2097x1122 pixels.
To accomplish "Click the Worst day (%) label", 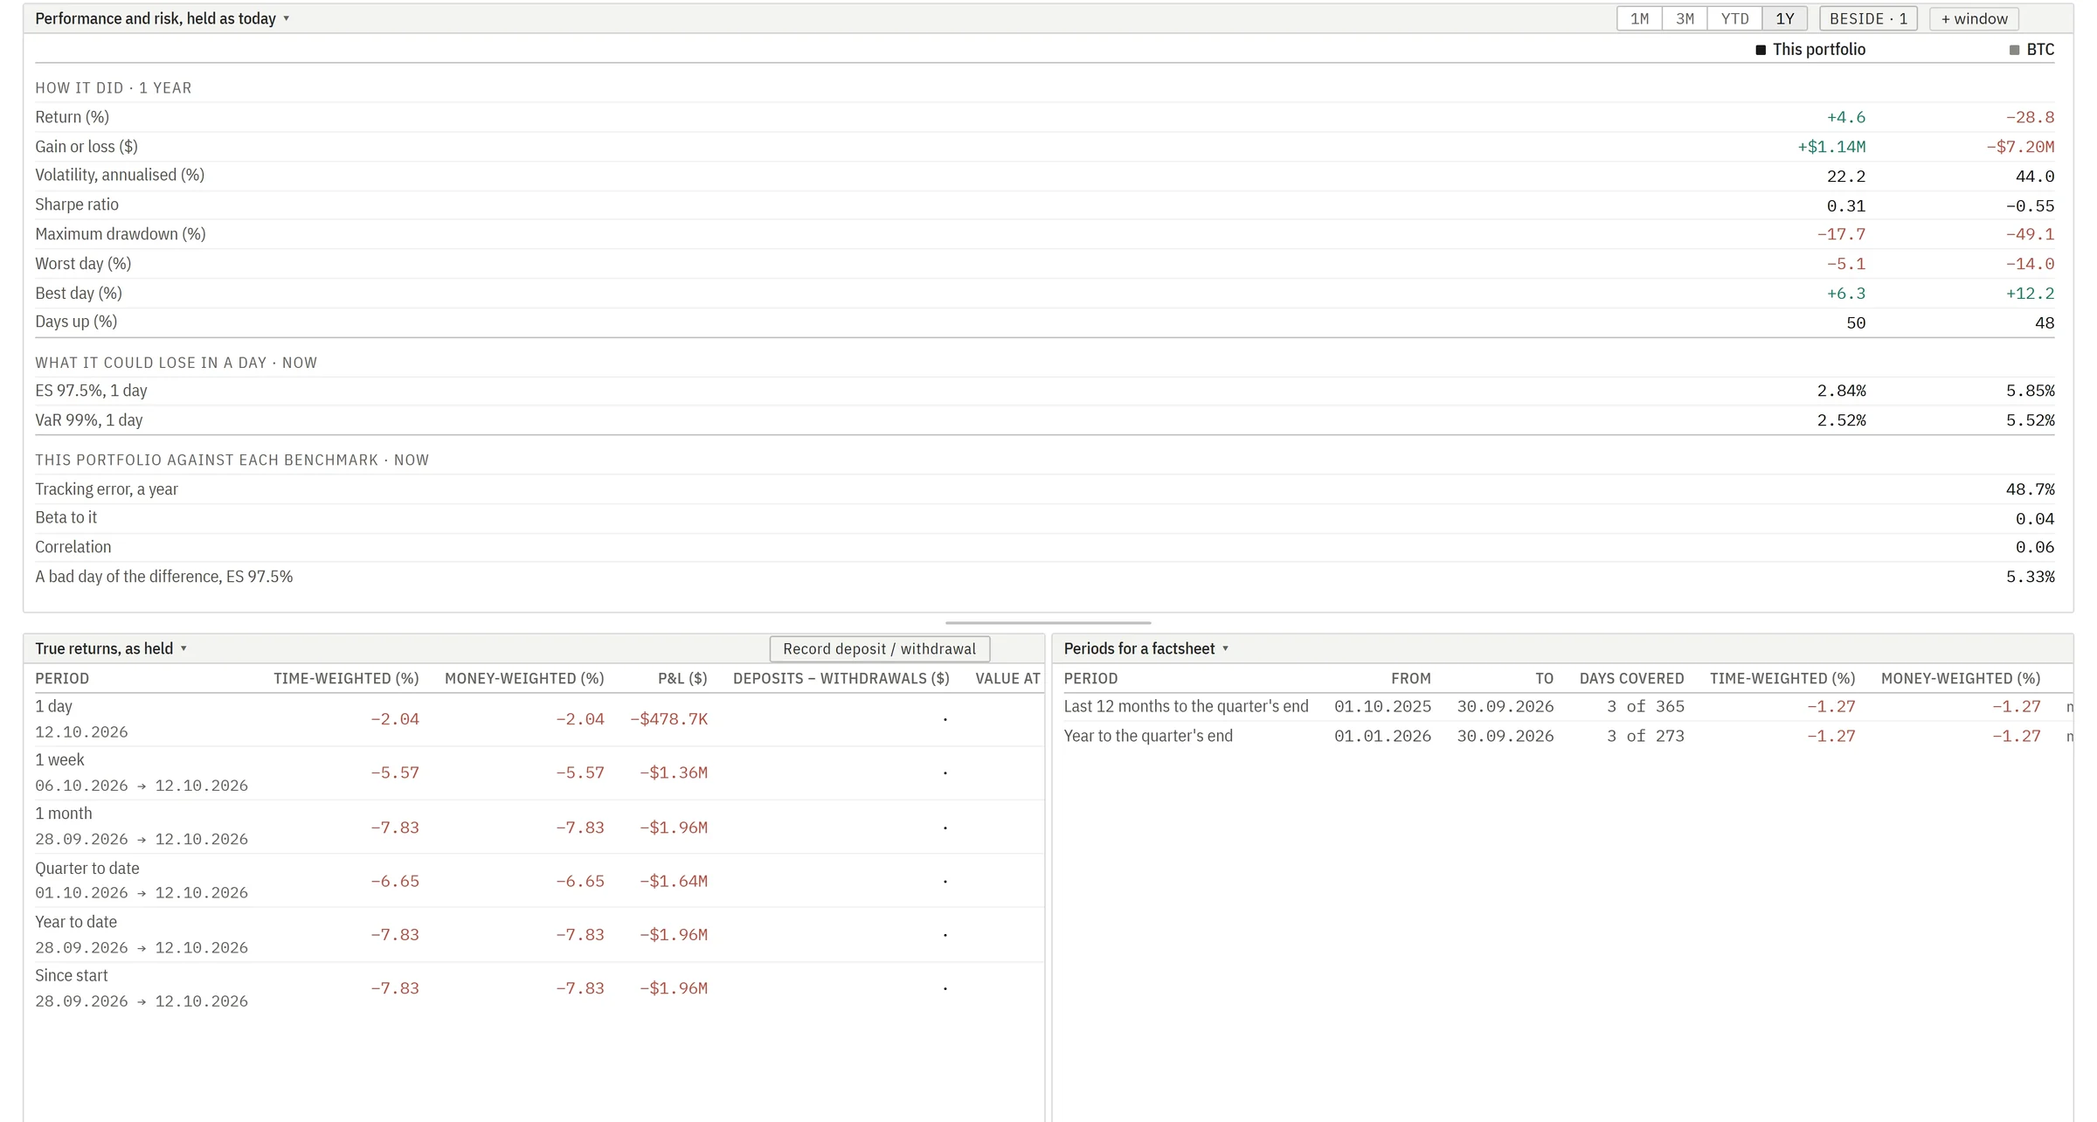I will (83, 264).
